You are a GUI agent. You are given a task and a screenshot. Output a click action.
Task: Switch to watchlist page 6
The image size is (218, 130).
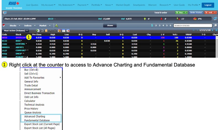[x=170, y=25]
